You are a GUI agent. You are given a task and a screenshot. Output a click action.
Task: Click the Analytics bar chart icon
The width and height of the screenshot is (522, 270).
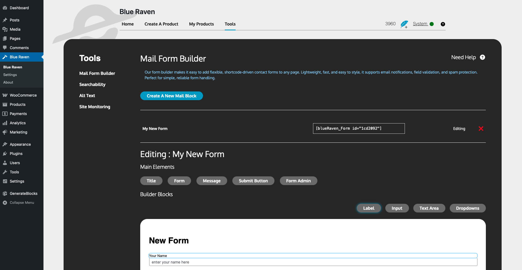click(x=5, y=123)
